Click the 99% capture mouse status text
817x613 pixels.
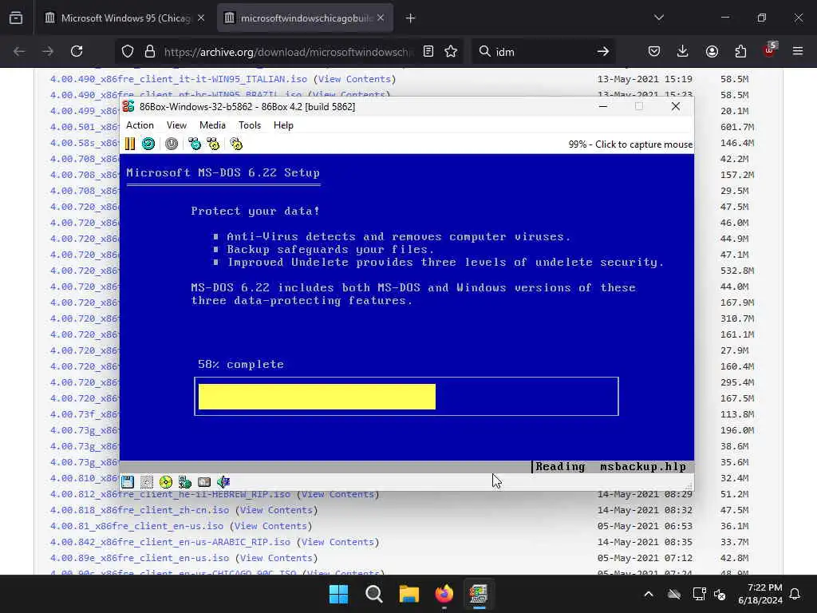coord(630,144)
